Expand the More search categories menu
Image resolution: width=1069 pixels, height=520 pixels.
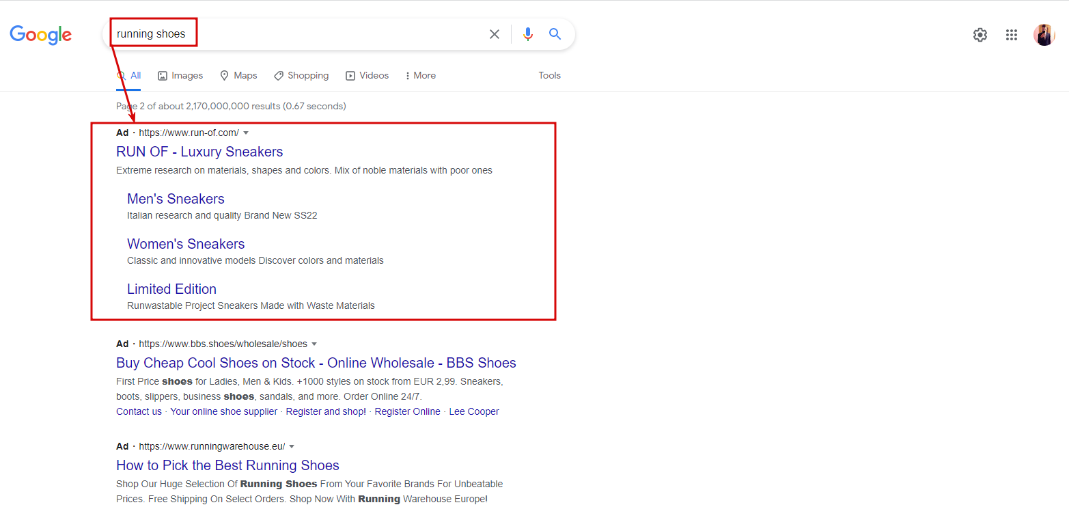pyautogui.click(x=420, y=76)
